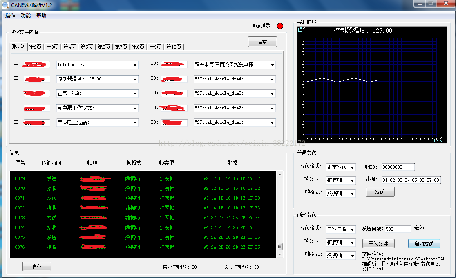Viewport: 456px width, 278px height.
Task: Switch to the 第8页 tab
Action: [x=138, y=47]
